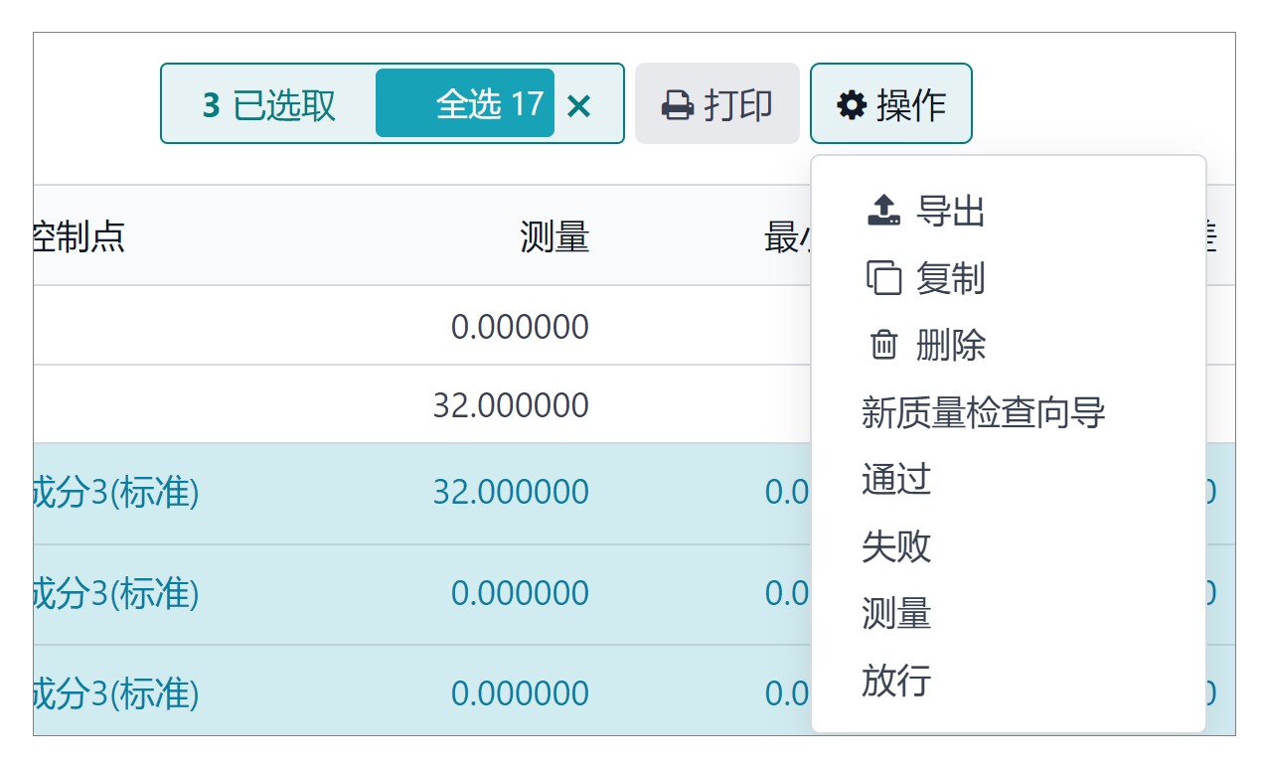Viewport: 1263px width, 764px height.
Task: Open the 操作 dropdown
Action: point(890,103)
